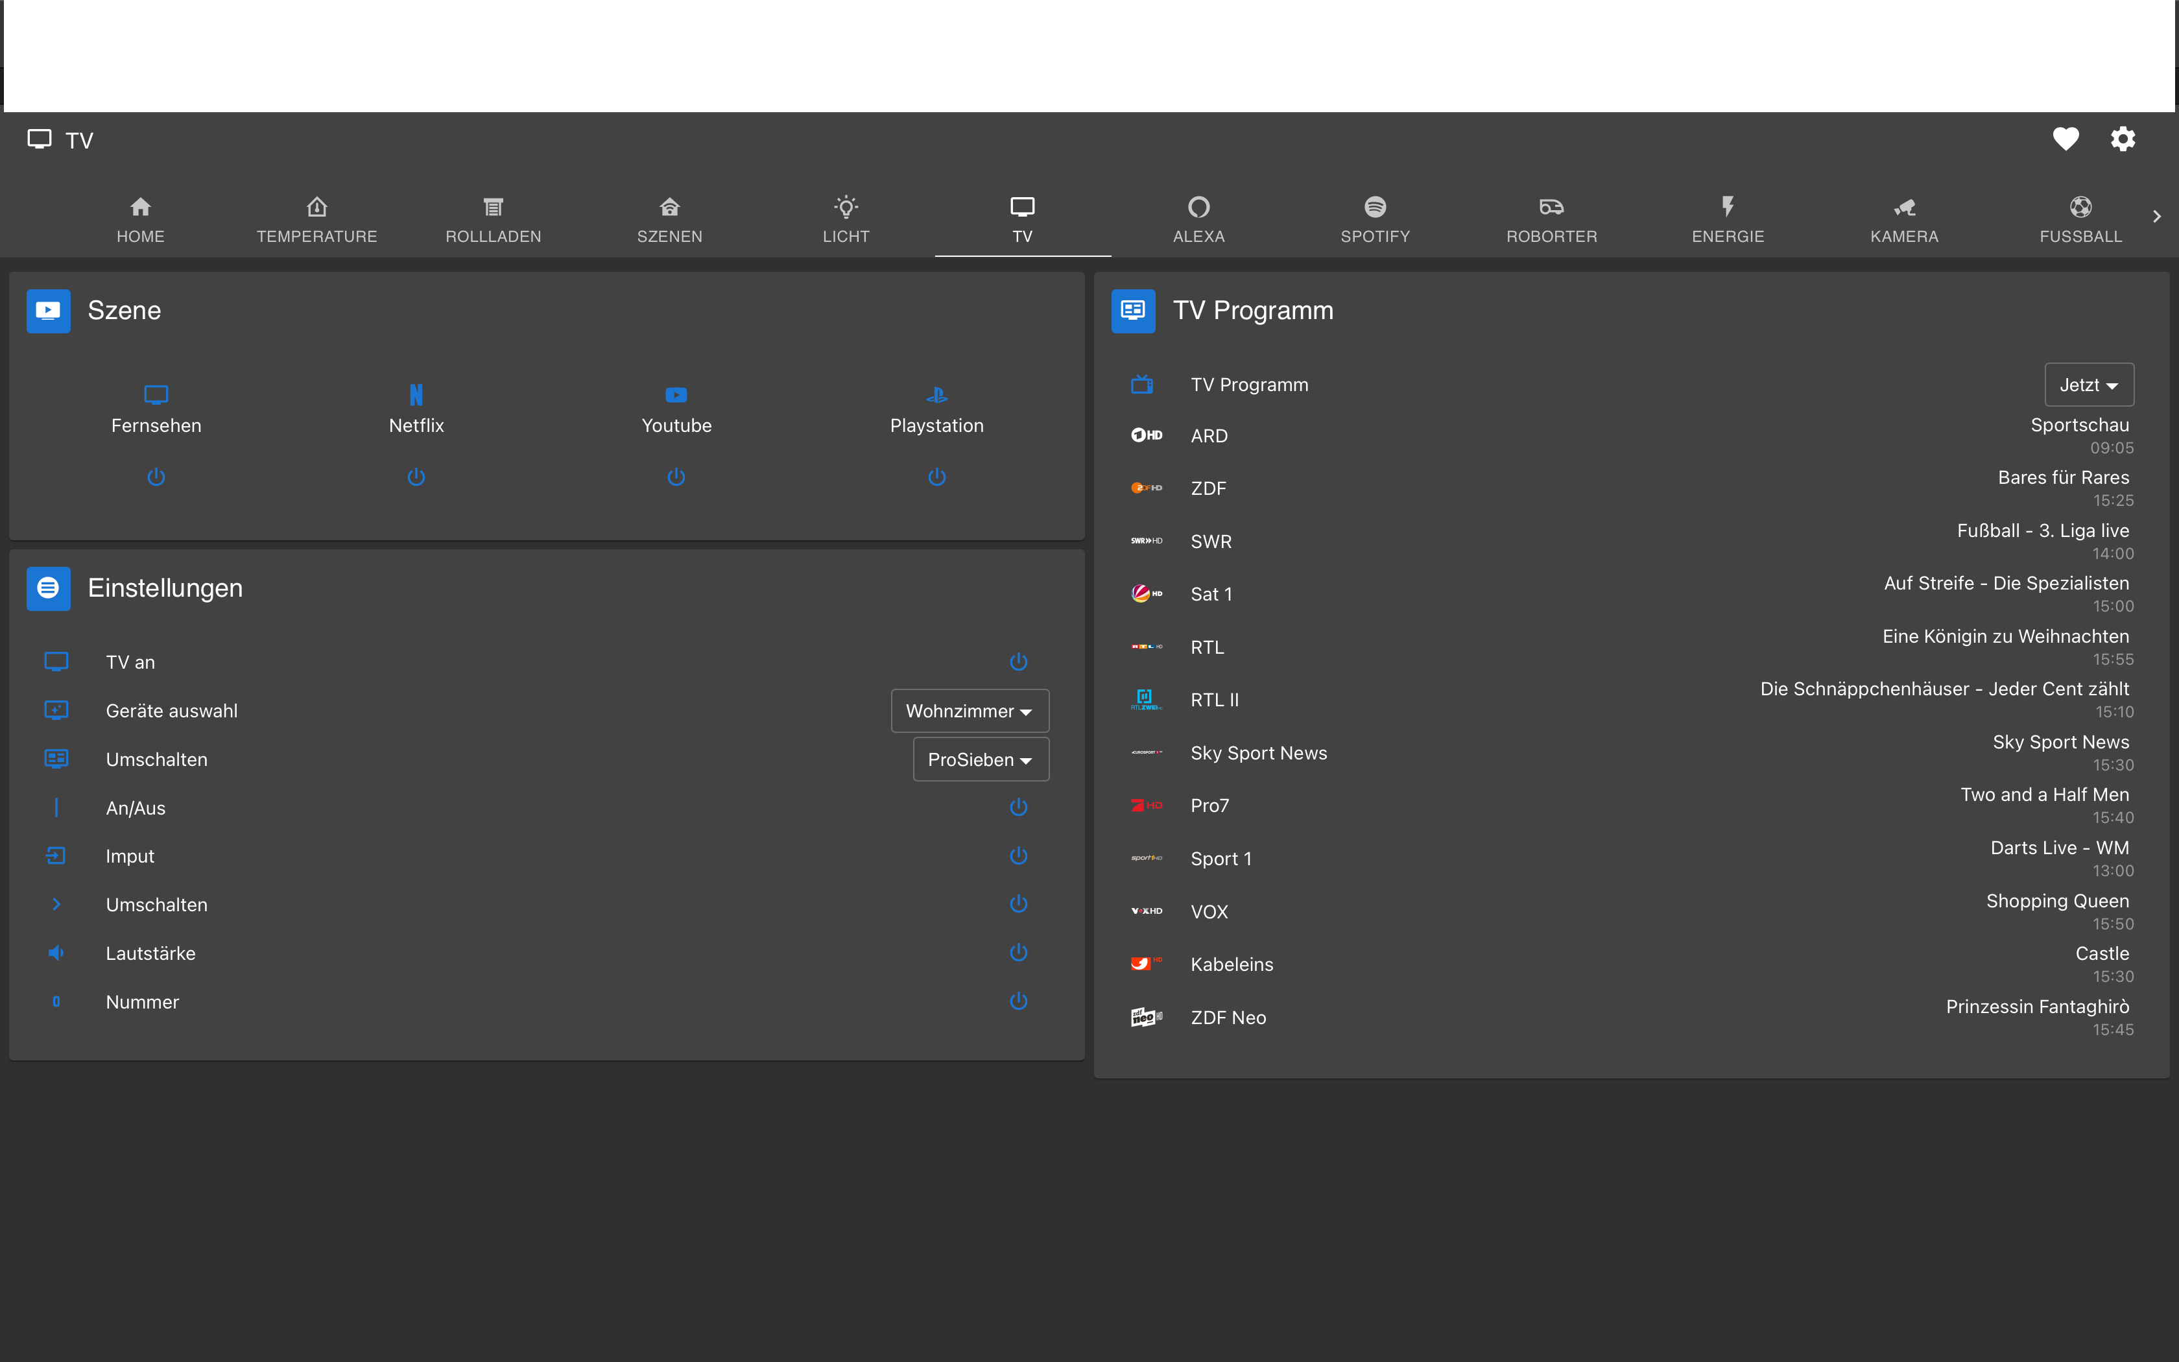
Task: Click the Playstation scene icon
Action: coord(936,394)
